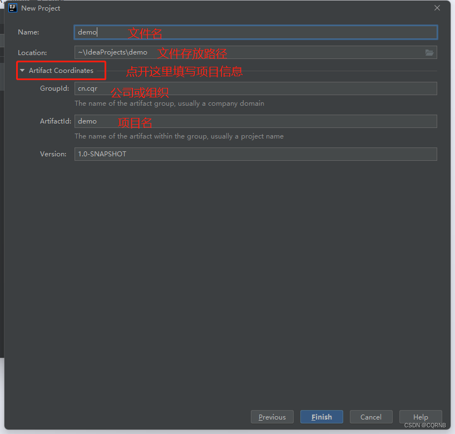Go back with the Previous button

point(272,417)
